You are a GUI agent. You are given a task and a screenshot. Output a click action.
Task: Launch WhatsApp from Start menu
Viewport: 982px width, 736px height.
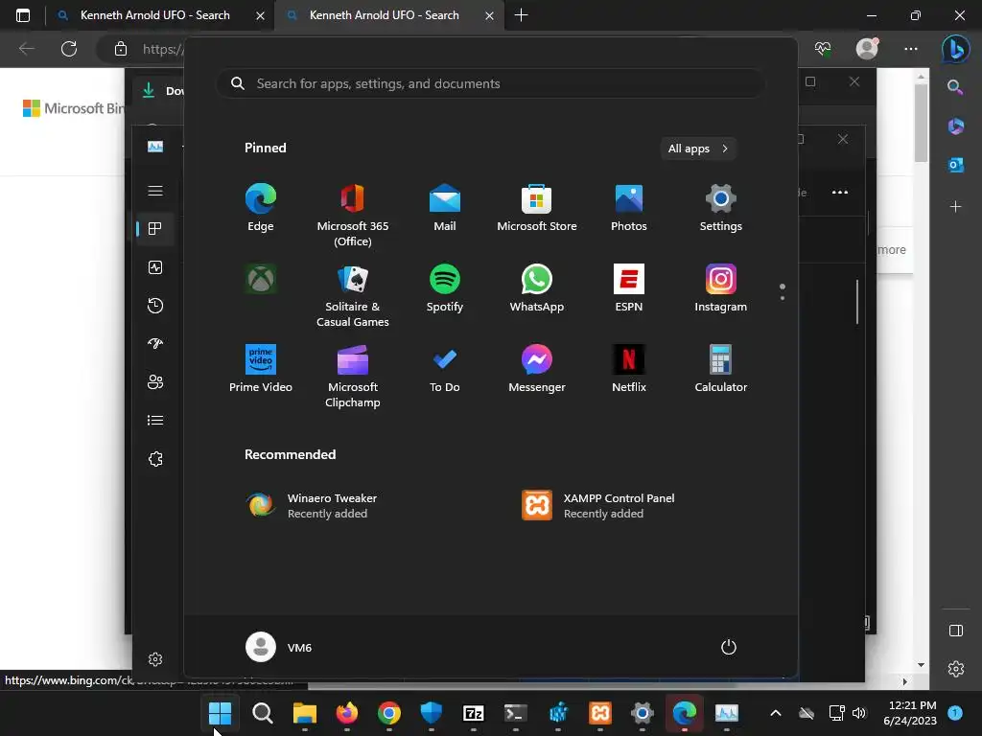click(x=537, y=288)
